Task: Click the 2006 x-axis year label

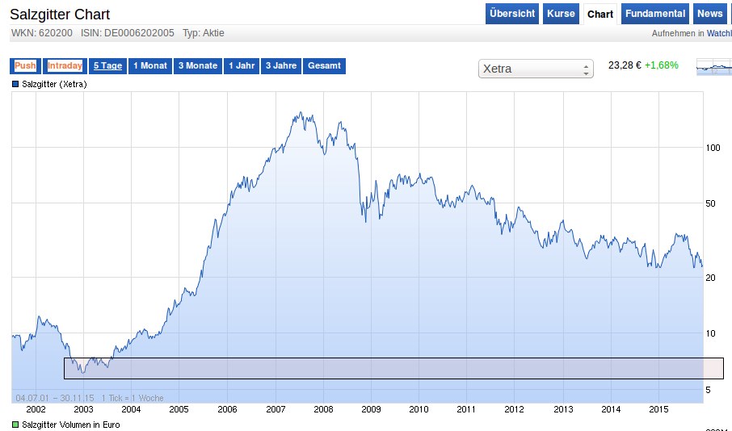Action: point(227,409)
